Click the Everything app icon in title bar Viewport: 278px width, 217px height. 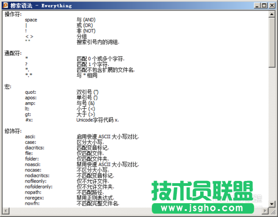[x=6, y=6]
